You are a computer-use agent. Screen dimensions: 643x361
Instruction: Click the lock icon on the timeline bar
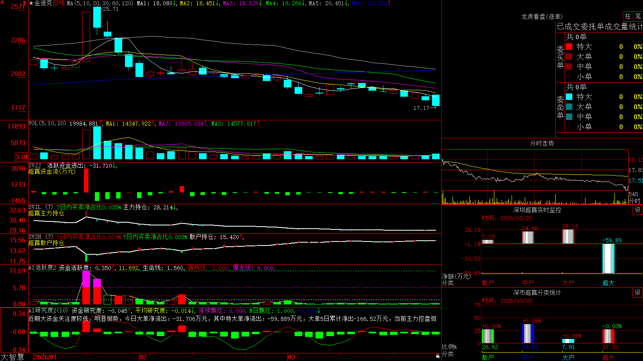438,356
